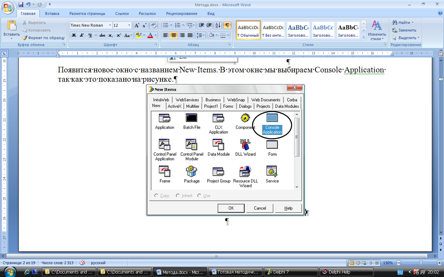Viewport: 444px width, 277px height.
Task: Apply red font color
Action: click(150, 35)
